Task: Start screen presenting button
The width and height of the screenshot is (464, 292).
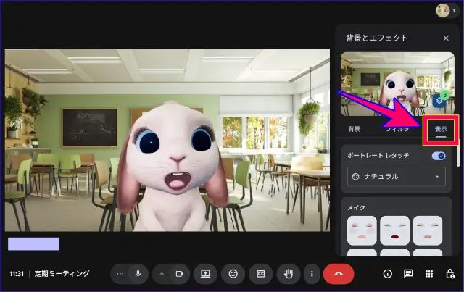Action: (205, 274)
